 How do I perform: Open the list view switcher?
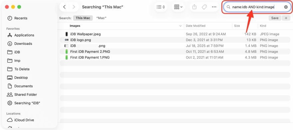click(161, 7)
